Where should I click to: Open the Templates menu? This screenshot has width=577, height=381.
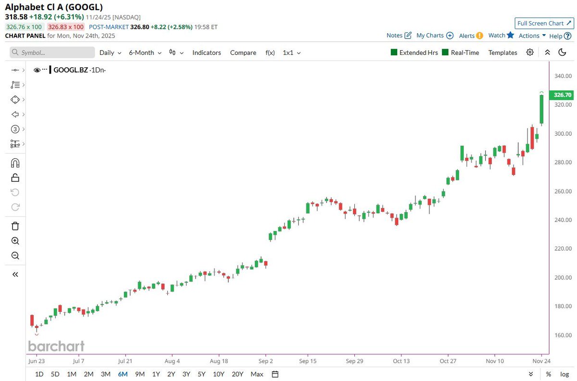(x=502, y=52)
